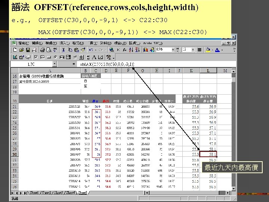
Task: Open the 檔案 (File) menu
Action: 24,43
